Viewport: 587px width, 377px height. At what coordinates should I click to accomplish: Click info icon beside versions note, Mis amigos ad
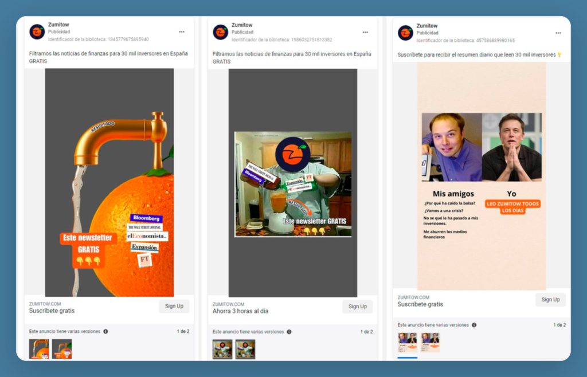(474, 325)
